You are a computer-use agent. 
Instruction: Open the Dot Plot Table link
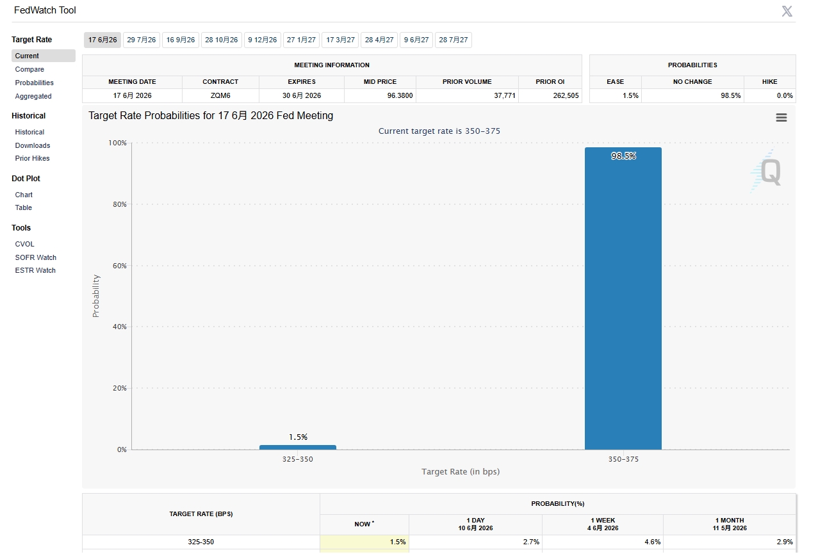tap(24, 207)
